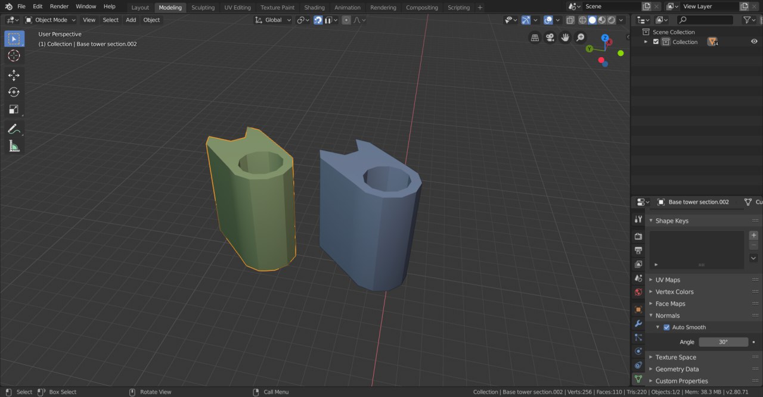The width and height of the screenshot is (763, 397).
Task: Click the blue Z axis gizmo
Action: (605, 37)
